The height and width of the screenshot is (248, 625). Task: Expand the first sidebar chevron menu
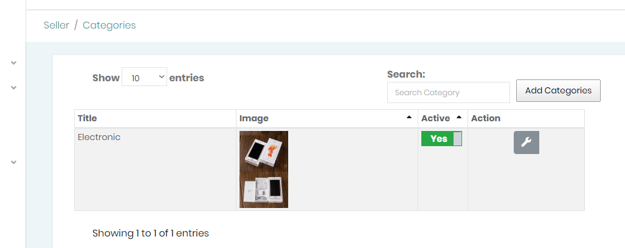point(13,63)
